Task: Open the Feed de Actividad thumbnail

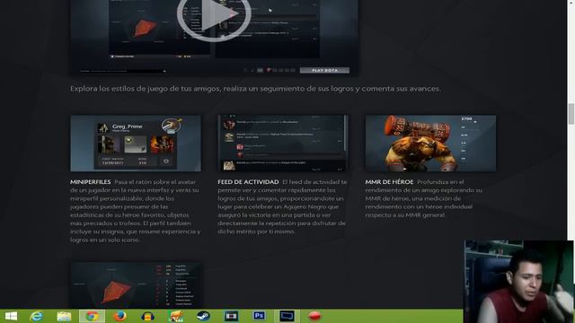Action: (283, 144)
